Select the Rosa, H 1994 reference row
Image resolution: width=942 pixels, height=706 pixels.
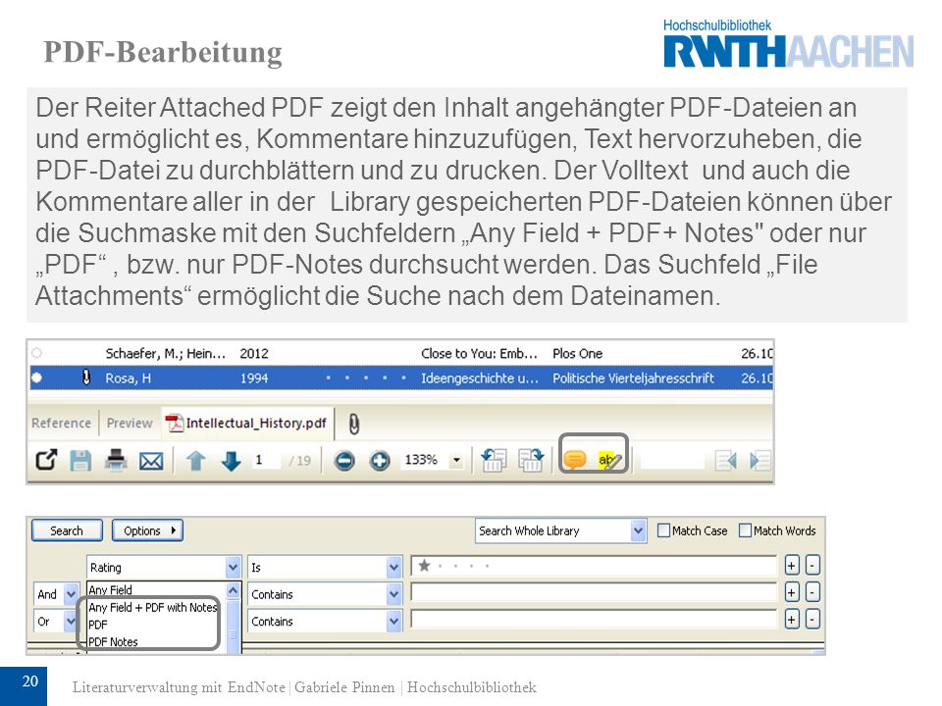point(401,378)
